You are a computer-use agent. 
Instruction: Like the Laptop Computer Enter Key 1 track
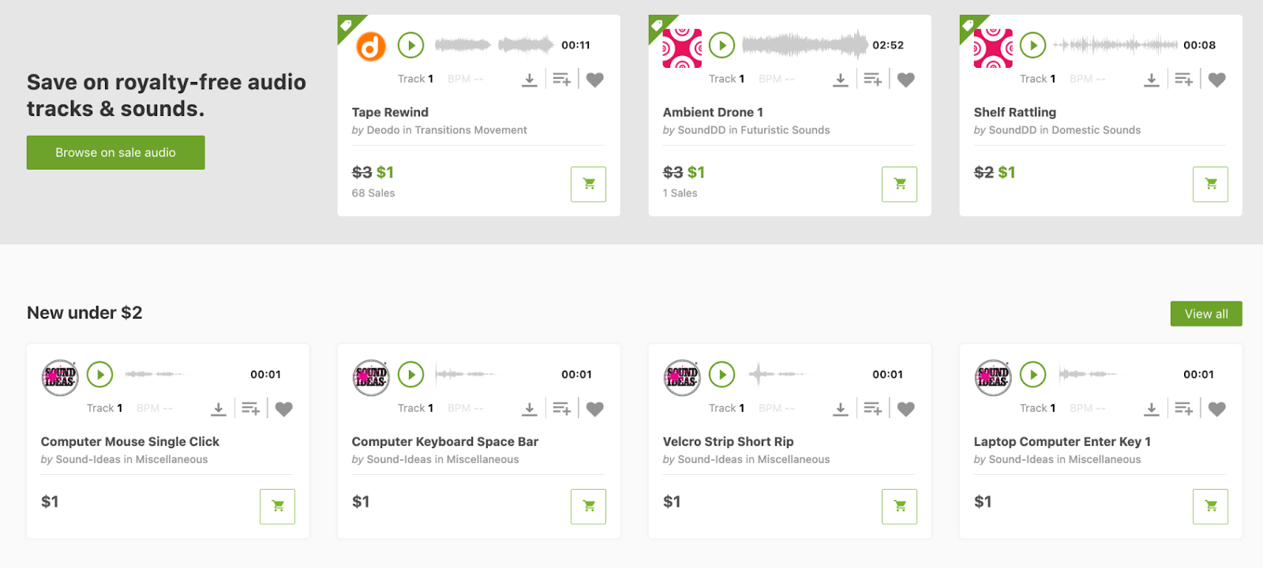[x=1217, y=409]
